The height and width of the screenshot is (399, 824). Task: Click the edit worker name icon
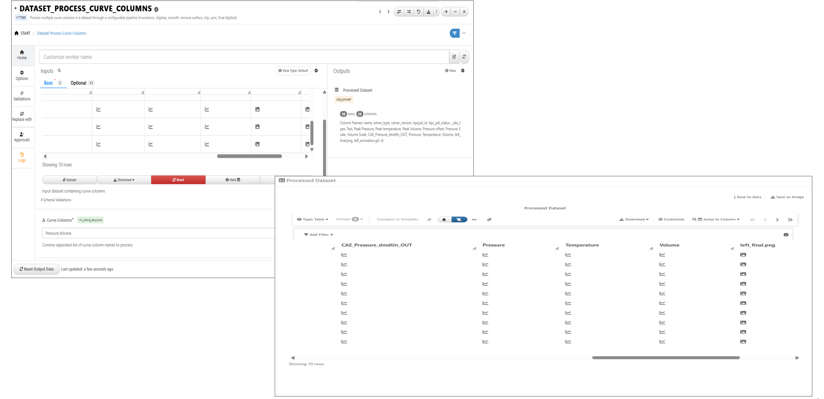click(x=454, y=57)
